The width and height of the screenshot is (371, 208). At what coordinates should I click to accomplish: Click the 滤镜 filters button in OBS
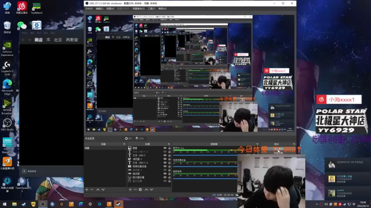pos(140,138)
